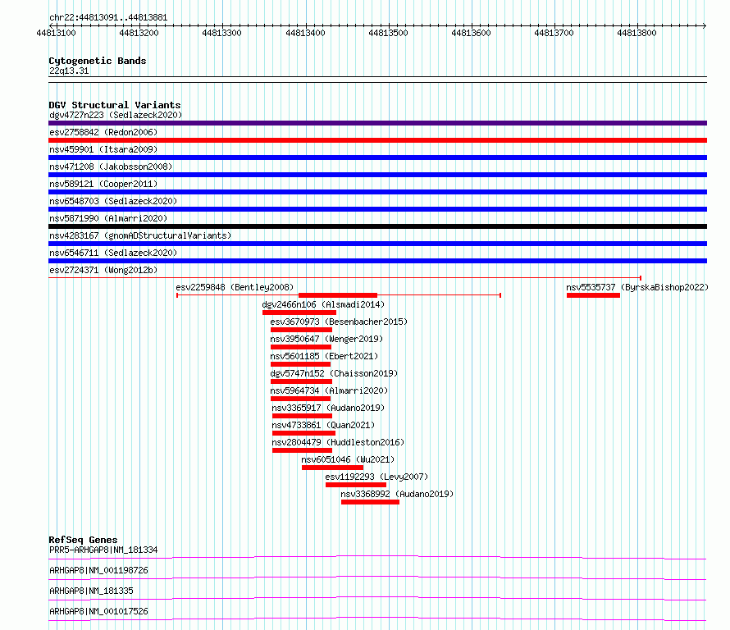Select ruler position 44813700
The height and width of the screenshot is (630, 730).
(x=554, y=33)
